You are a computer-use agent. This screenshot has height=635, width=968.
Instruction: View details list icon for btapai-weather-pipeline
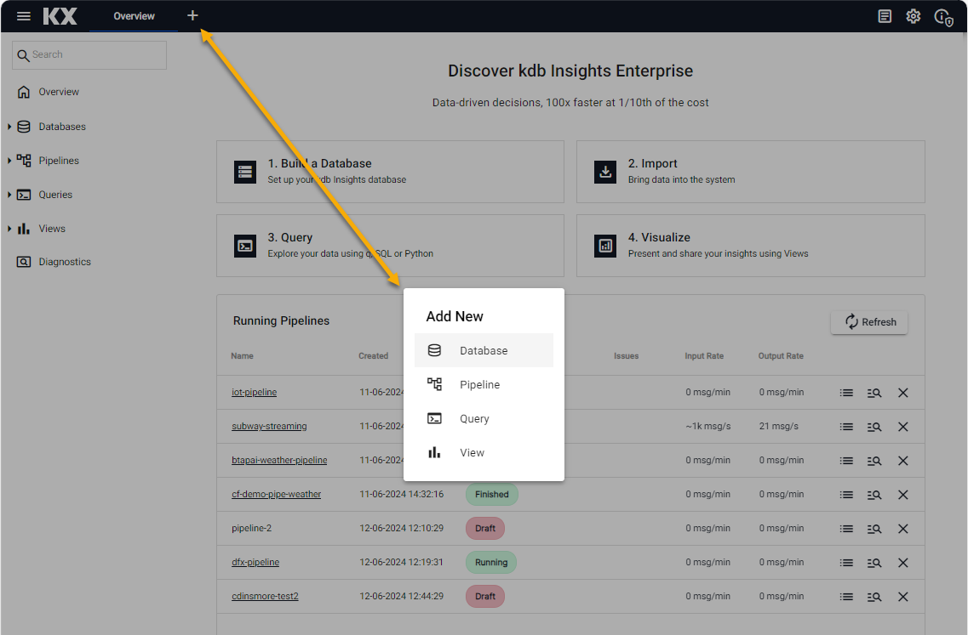click(x=846, y=461)
